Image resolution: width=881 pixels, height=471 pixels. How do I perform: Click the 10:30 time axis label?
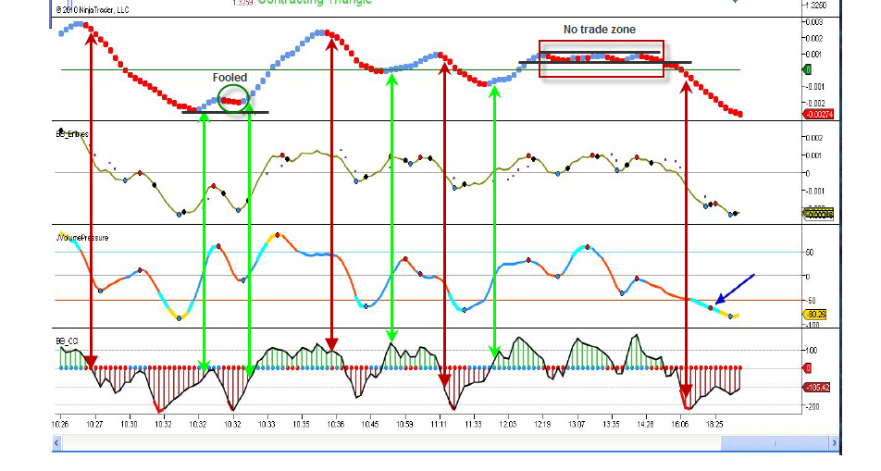click(129, 425)
